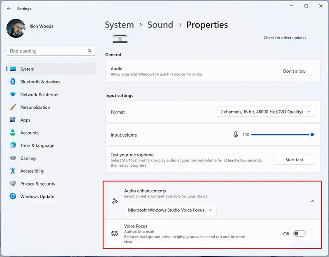Click the Accessibility figure icon
This screenshot has width=329, height=257.
click(13, 171)
